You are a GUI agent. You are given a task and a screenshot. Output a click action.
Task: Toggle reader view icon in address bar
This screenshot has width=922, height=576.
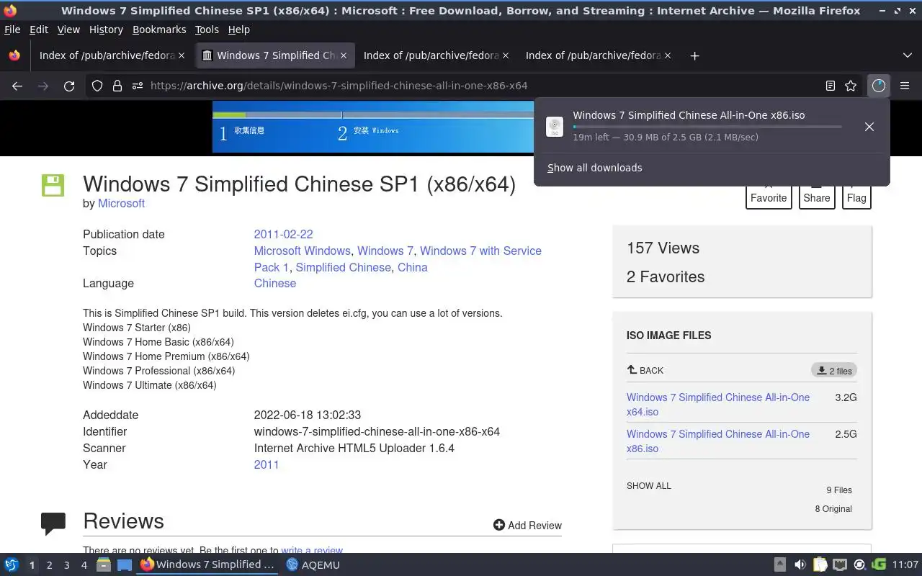831,86
